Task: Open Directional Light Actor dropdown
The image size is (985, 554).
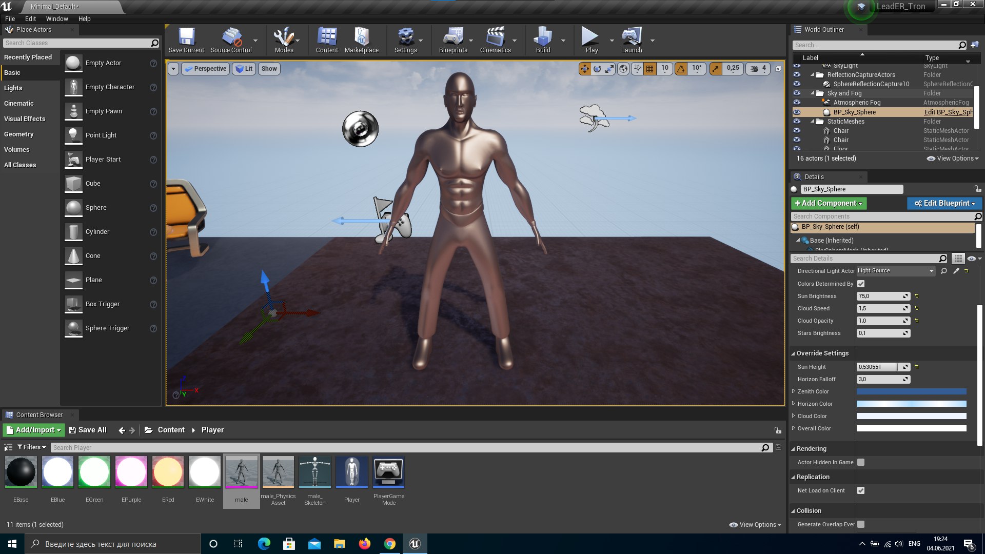Action: click(896, 271)
